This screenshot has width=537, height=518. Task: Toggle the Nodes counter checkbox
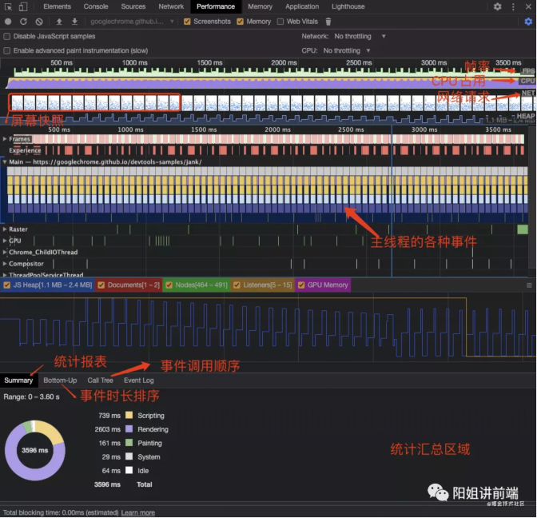point(169,285)
